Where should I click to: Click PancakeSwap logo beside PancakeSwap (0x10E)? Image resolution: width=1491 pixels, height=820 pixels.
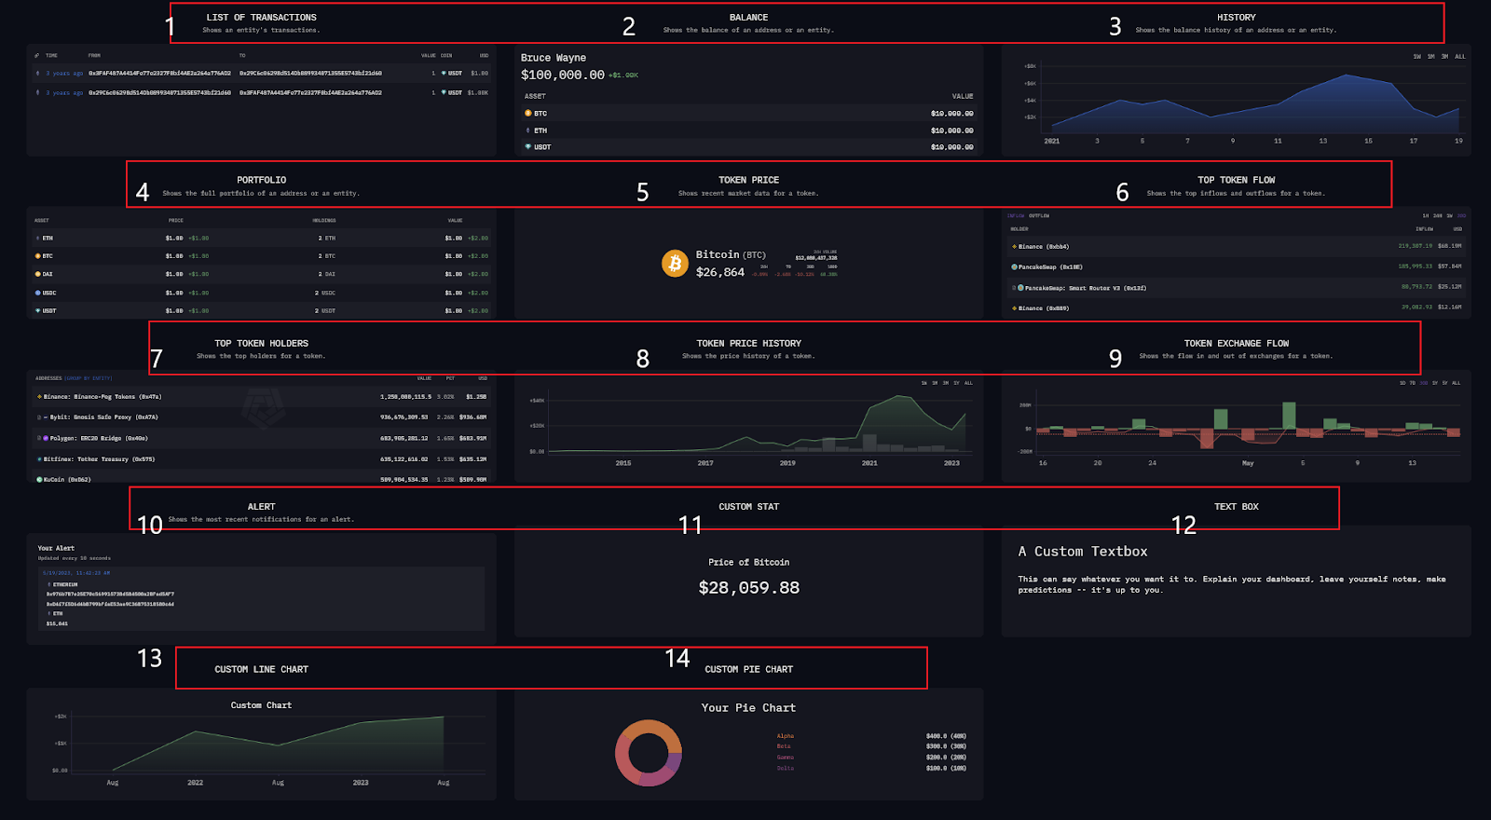(x=1014, y=267)
